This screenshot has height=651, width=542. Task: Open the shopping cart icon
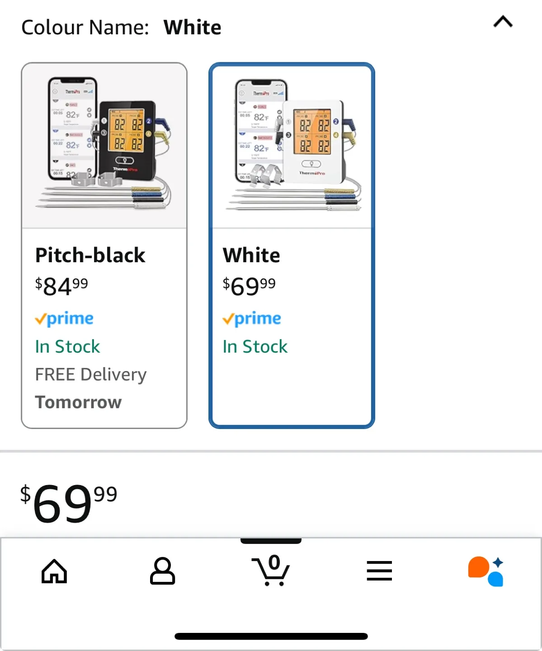click(271, 571)
